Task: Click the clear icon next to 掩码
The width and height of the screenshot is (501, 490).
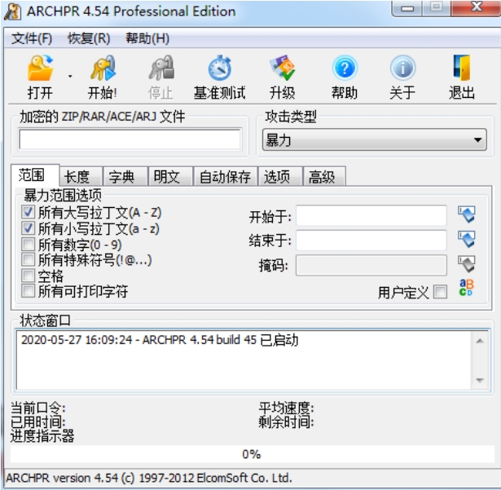Action: click(x=467, y=264)
